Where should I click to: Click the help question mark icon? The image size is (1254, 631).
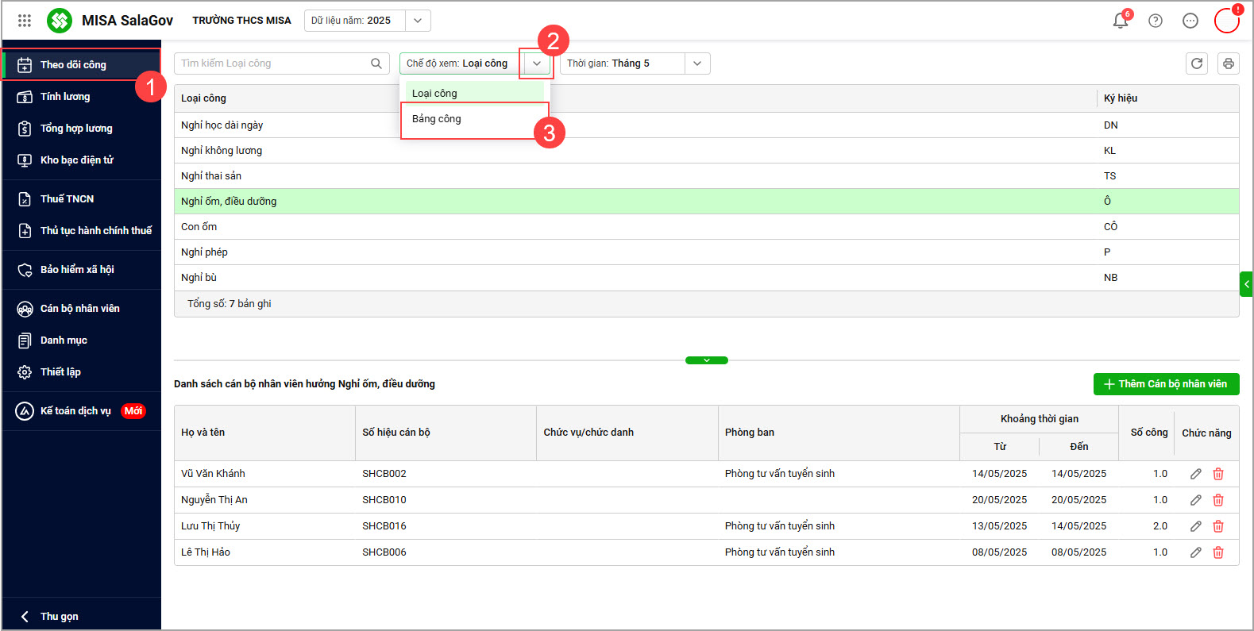1156,21
